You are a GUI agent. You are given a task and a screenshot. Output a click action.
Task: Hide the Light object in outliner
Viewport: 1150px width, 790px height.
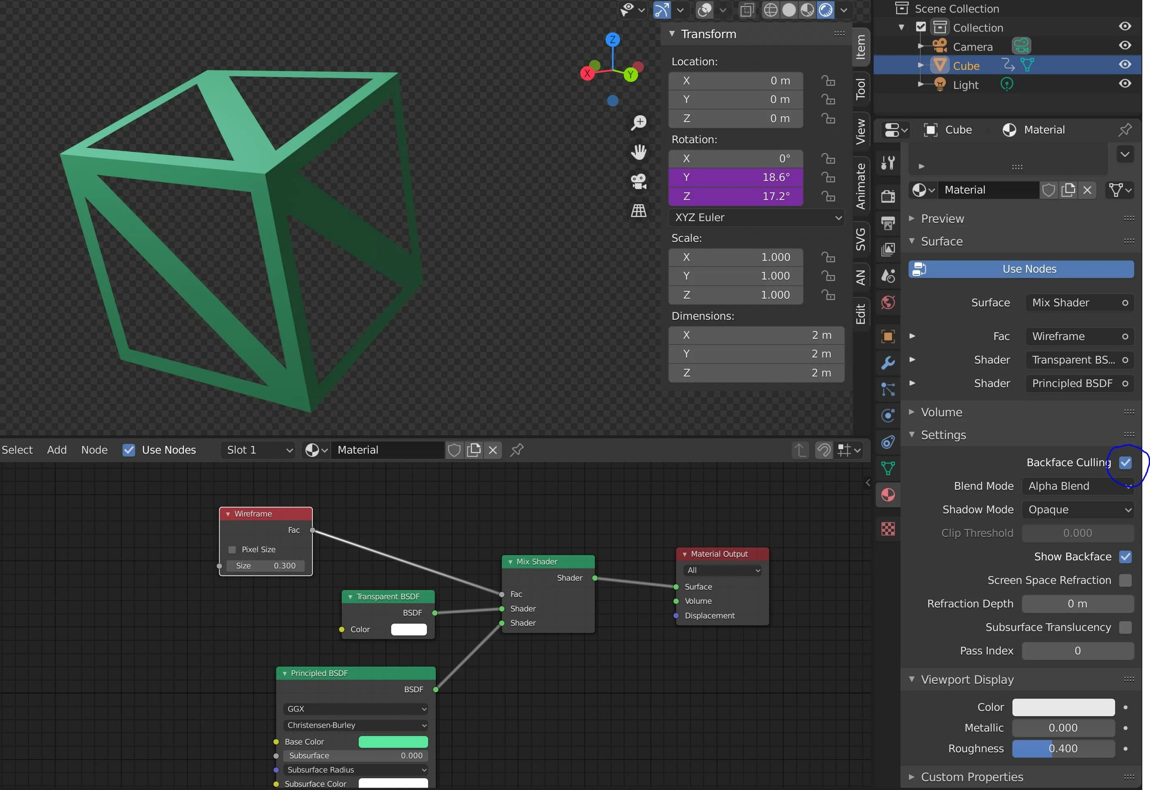point(1125,84)
